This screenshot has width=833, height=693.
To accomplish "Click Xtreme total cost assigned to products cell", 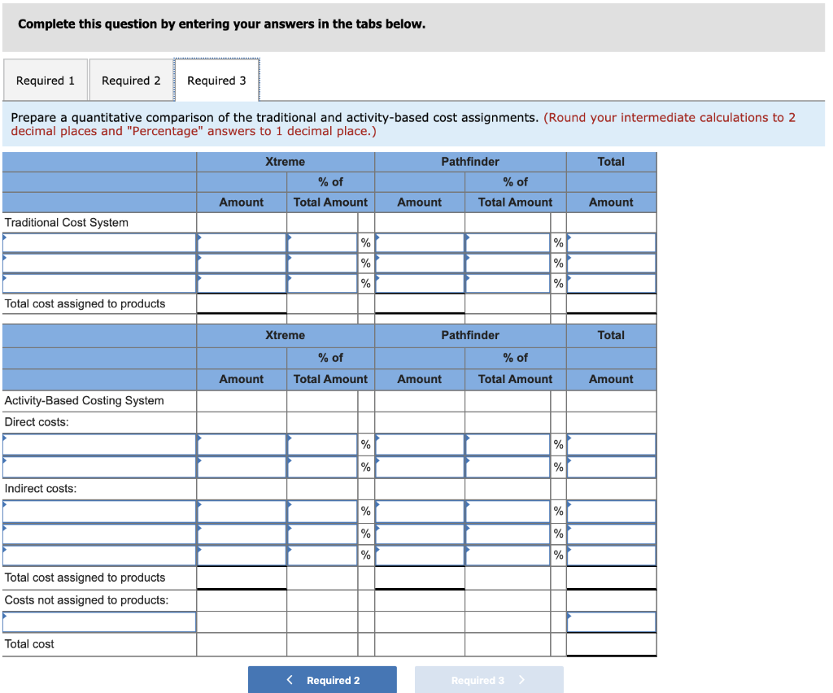I will [x=241, y=303].
